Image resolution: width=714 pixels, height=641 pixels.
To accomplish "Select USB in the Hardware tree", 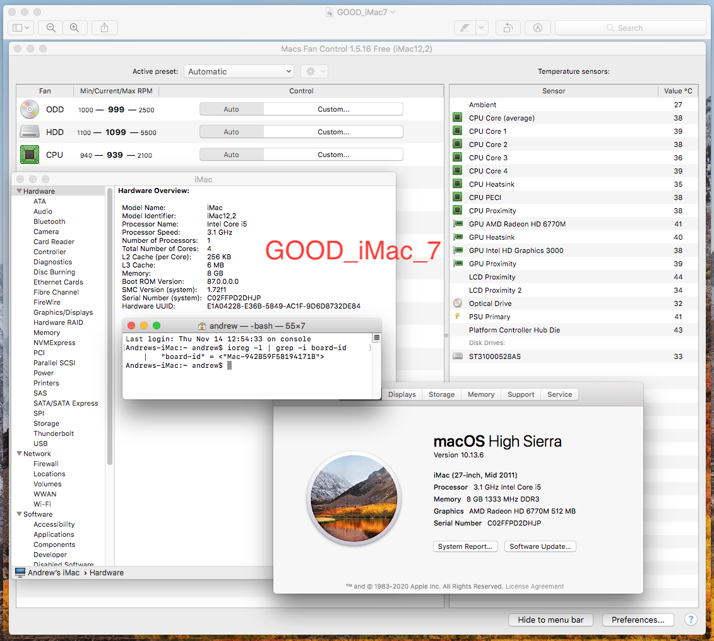I will coord(40,444).
